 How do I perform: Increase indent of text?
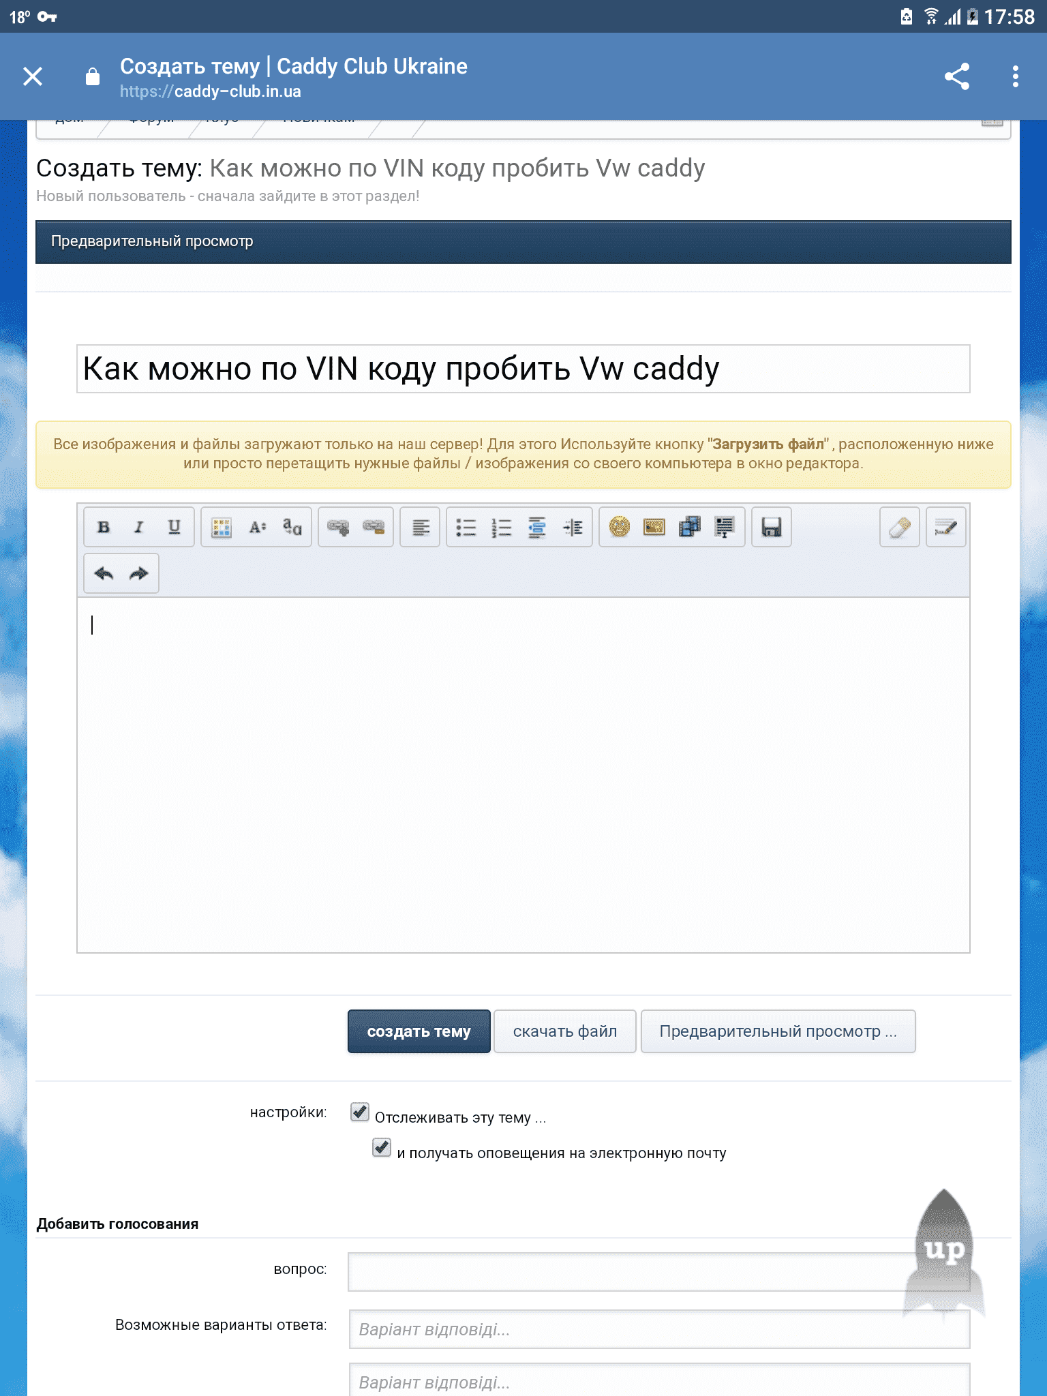pos(573,527)
